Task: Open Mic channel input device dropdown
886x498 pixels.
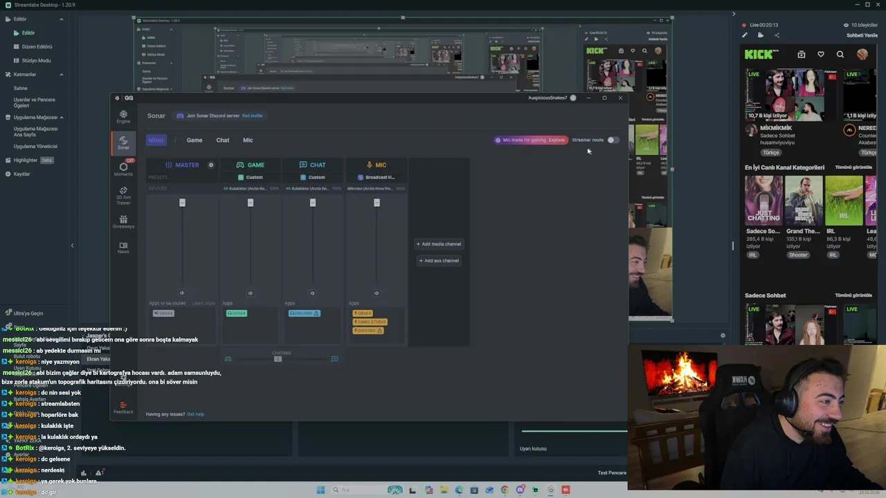Action: [377, 188]
